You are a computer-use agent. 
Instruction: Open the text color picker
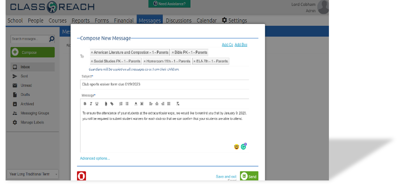coord(136,104)
